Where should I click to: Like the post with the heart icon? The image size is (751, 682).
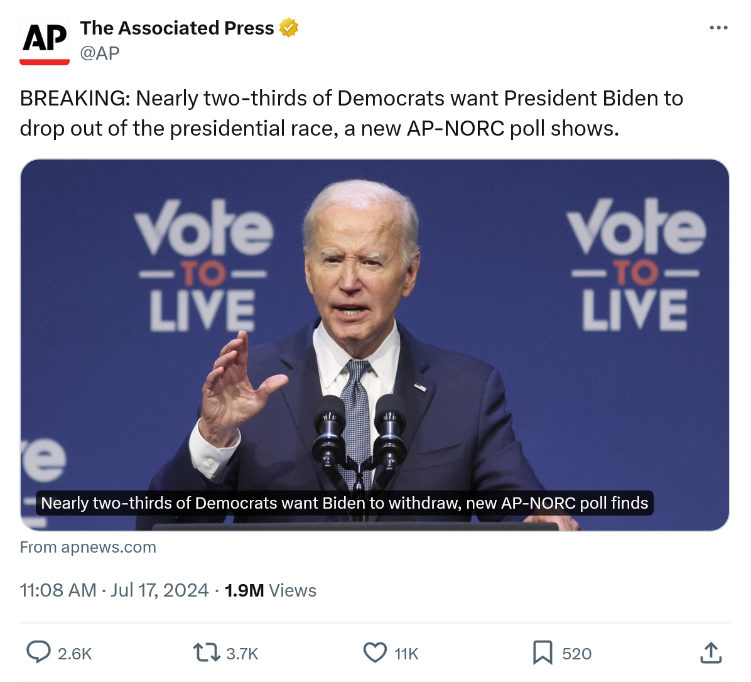(375, 652)
